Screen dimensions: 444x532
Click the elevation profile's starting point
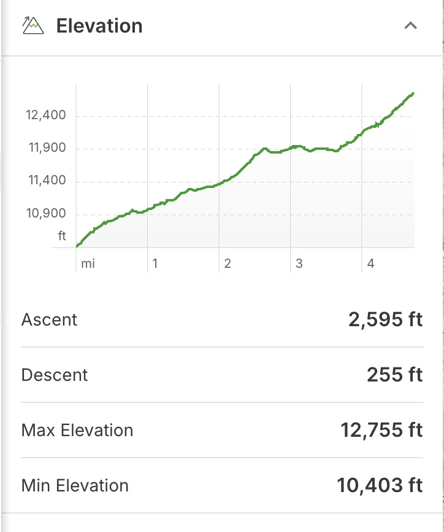point(77,246)
